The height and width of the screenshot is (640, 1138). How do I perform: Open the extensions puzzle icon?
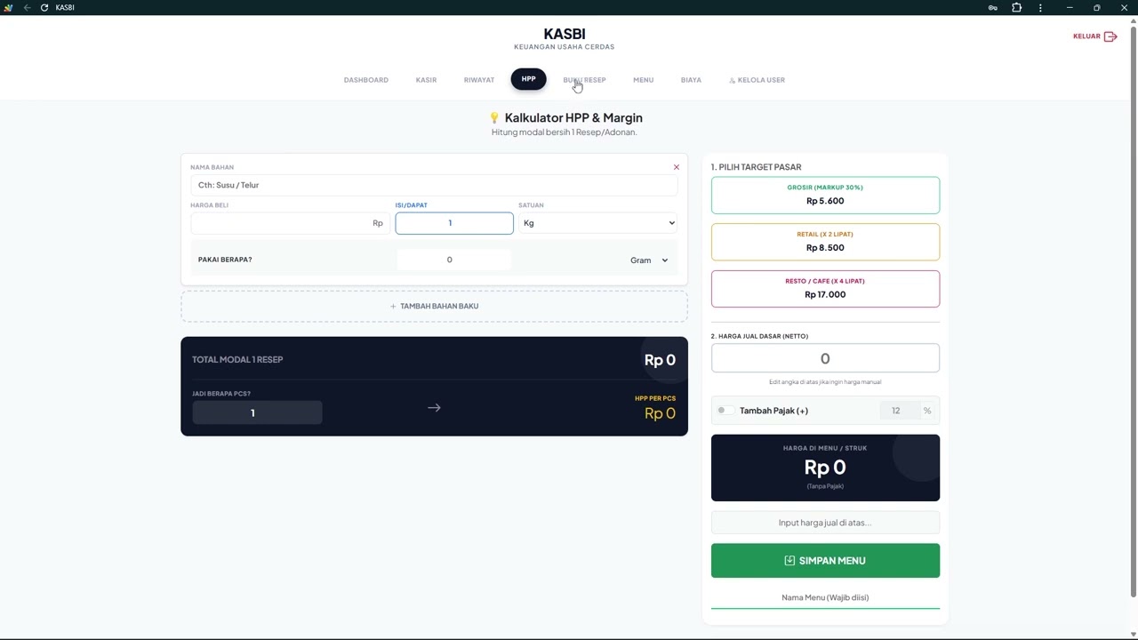(x=1017, y=8)
